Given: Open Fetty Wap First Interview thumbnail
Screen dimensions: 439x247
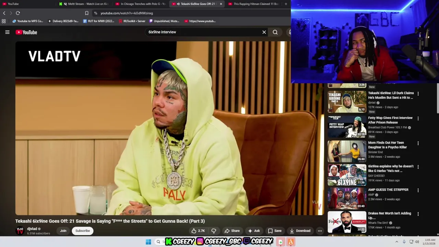Looking at the screenshot, I should (347, 127).
